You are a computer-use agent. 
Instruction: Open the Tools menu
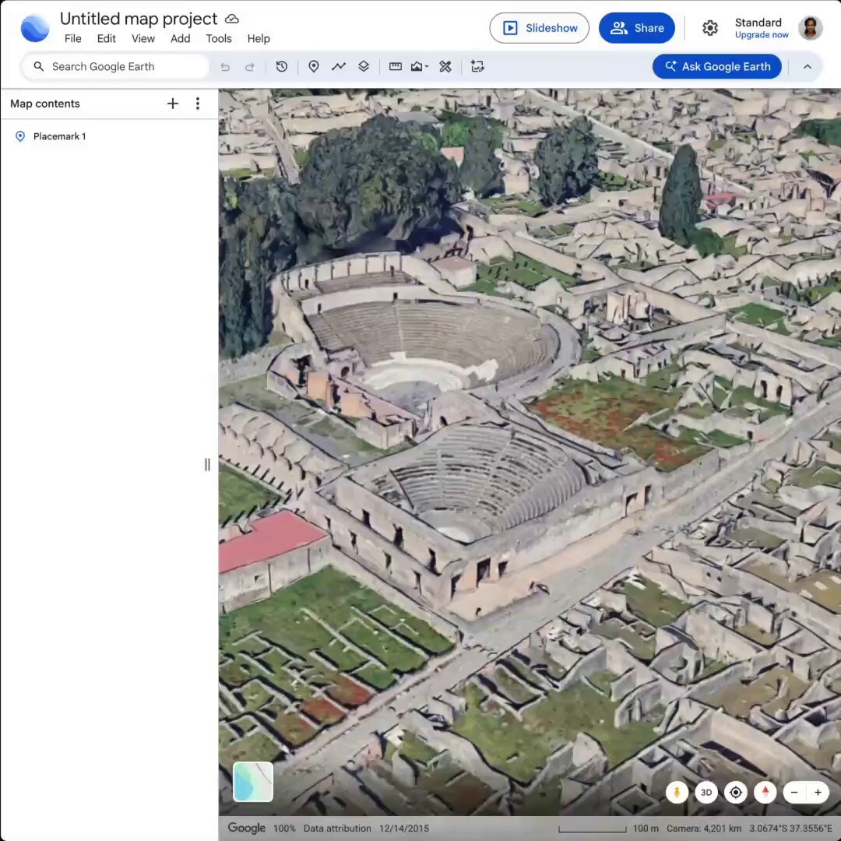tap(219, 39)
